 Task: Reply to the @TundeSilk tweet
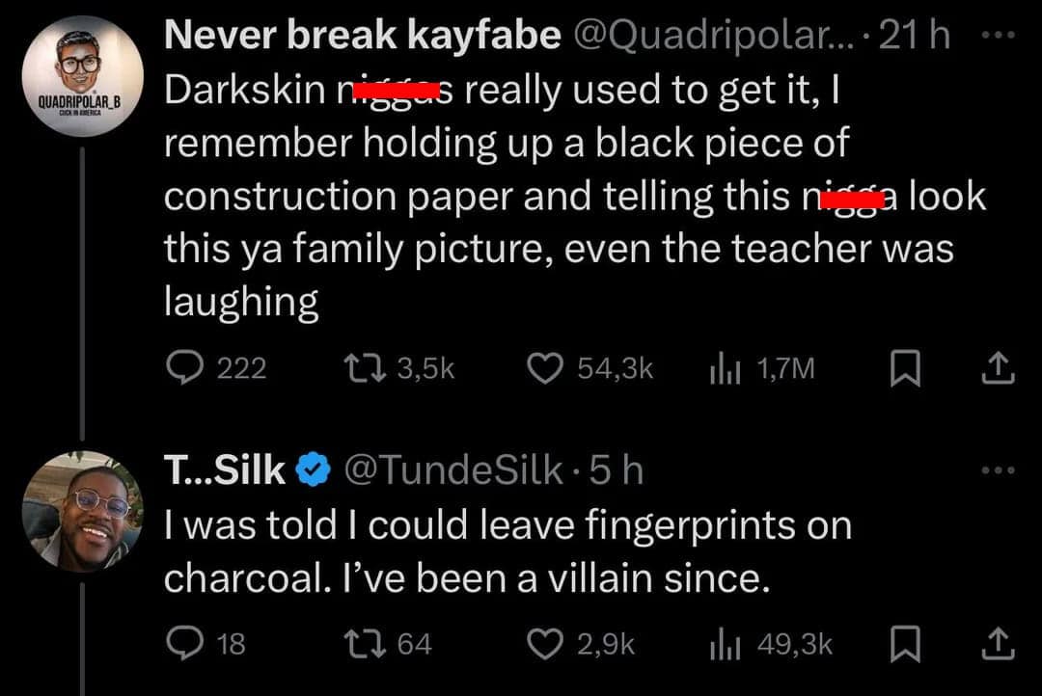click(180, 643)
